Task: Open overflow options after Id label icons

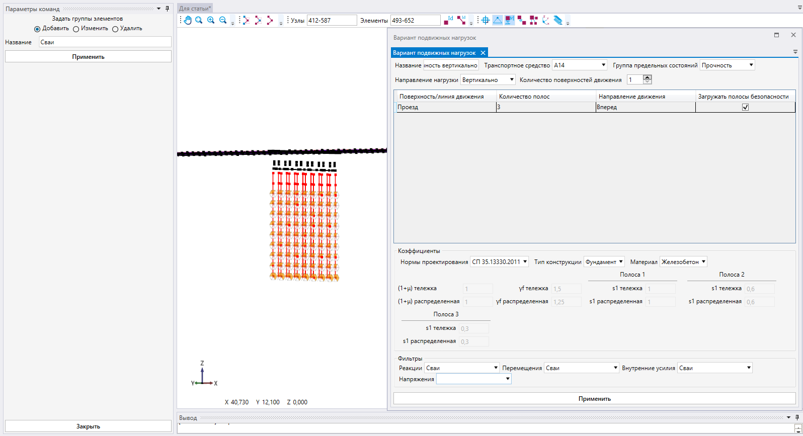Action: click(x=471, y=22)
